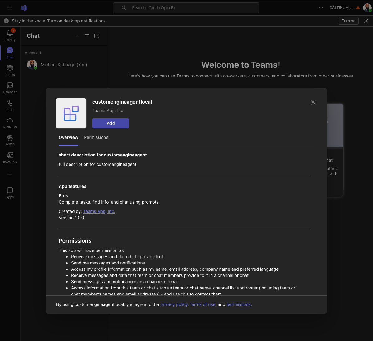Click the Version 1.0.0 text
The width and height of the screenshot is (373, 341).
pos(71,218)
